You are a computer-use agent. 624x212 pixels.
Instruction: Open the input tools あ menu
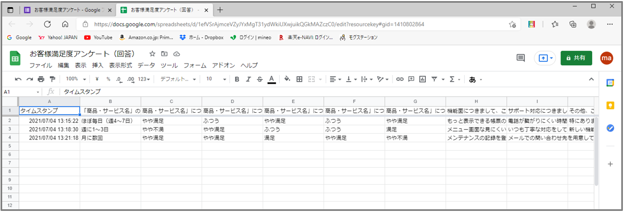(476, 79)
